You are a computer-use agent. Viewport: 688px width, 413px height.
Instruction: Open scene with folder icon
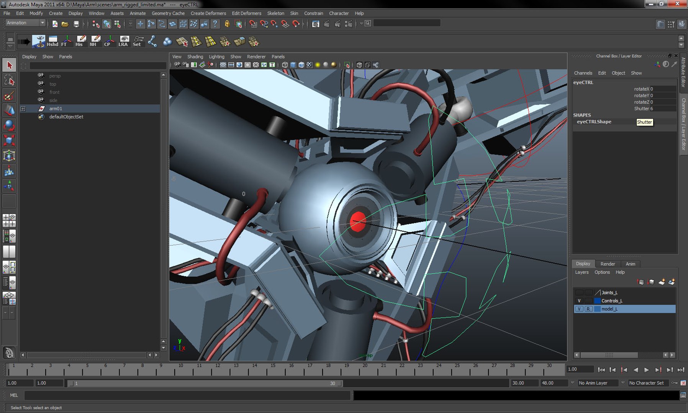click(x=65, y=24)
